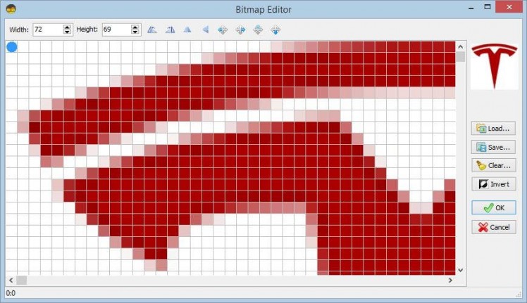The height and width of the screenshot is (303, 527).
Task: Click the vertical scrollbar up arrow
Action: point(461,46)
